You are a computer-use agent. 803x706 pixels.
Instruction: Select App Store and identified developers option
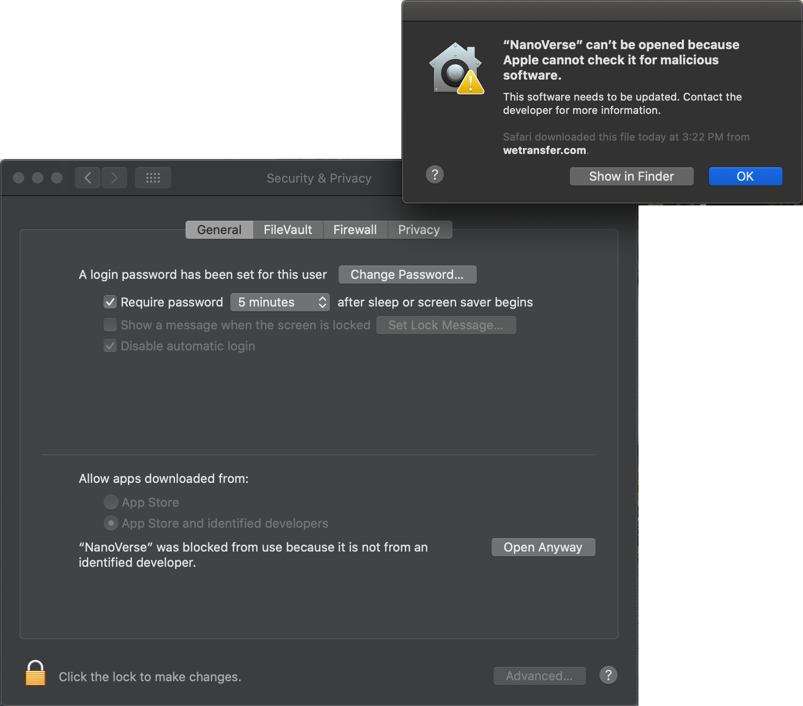(x=111, y=523)
